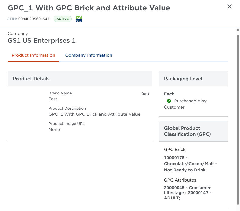Click the Product Image URL value None
This screenshot has height=211, width=240.
54,130
